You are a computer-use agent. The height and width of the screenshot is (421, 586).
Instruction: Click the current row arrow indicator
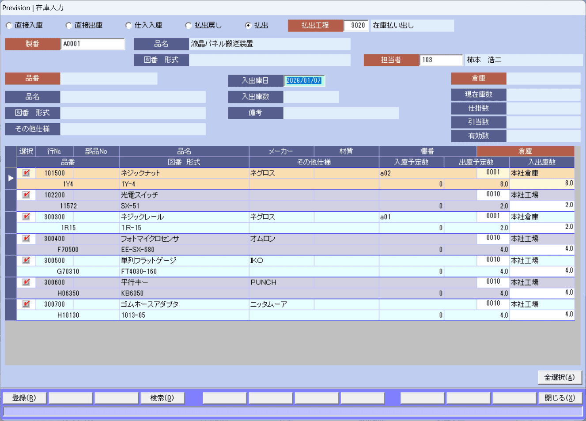[x=11, y=178]
